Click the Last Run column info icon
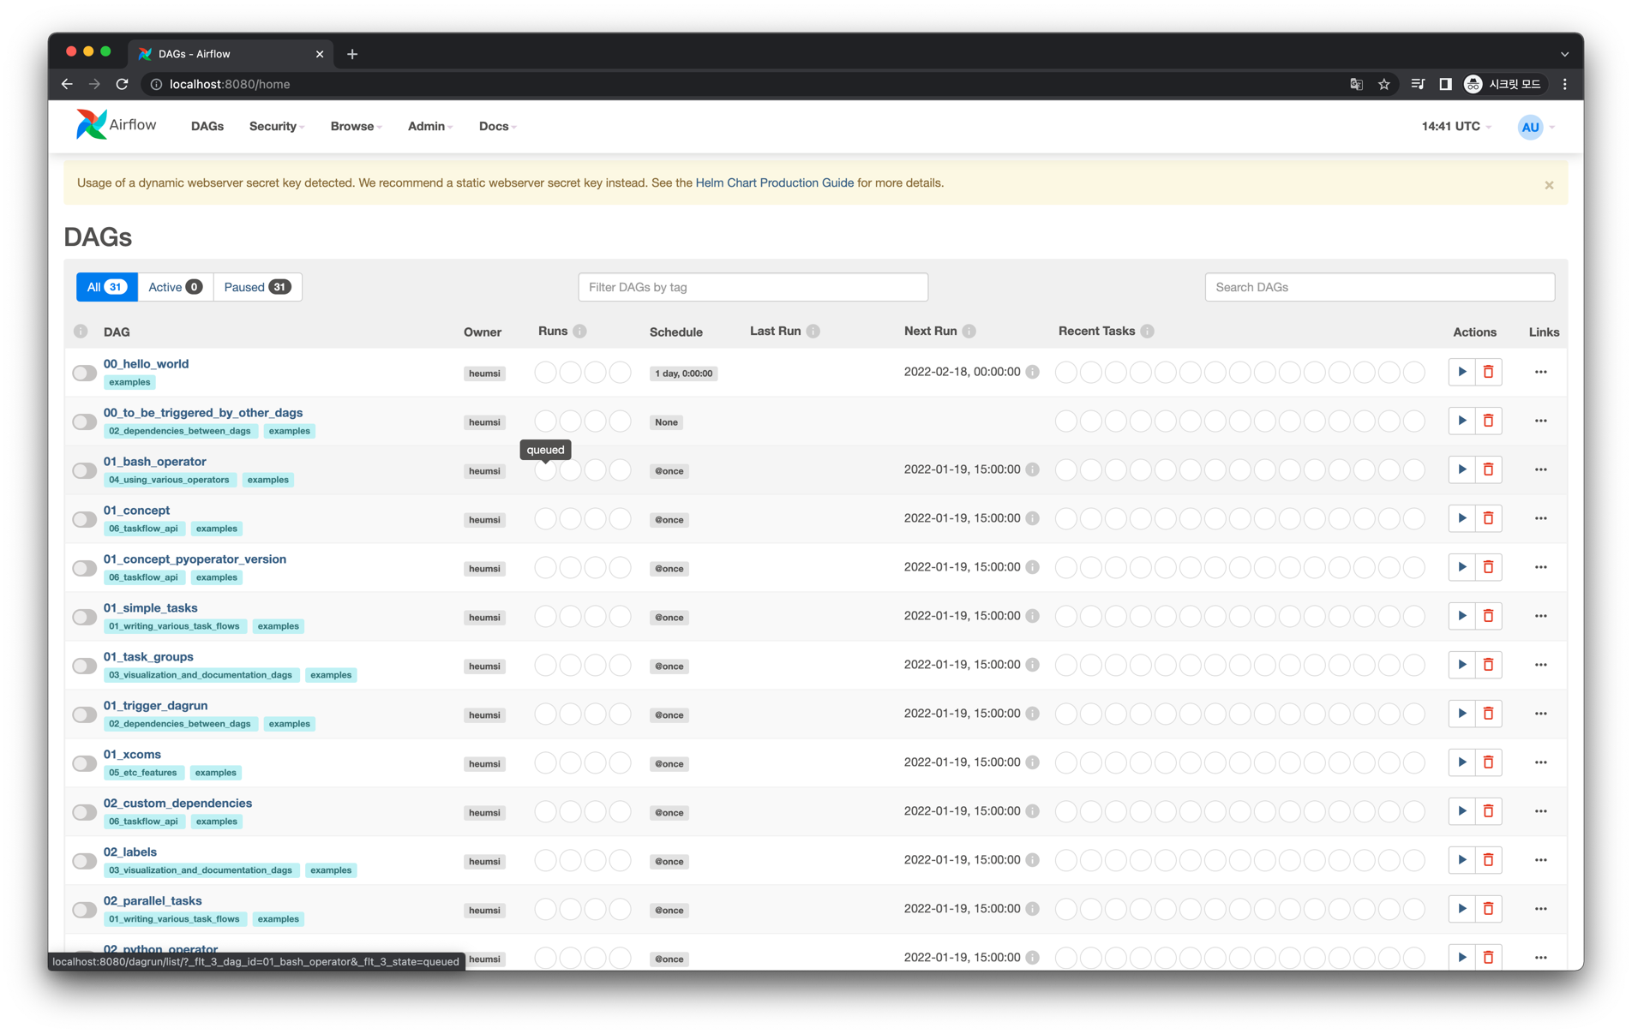1632x1034 pixels. pyautogui.click(x=813, y=332)
